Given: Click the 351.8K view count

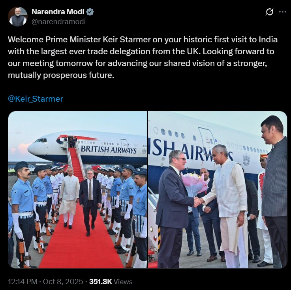Looking at the screenshot, I should pyautogui.click(x=100, y=281).
